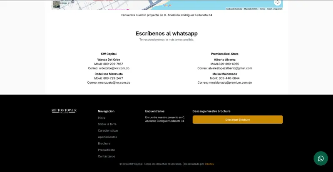The width and height of the screenshot is (333, 172).
Task: Click the Google logo on the map
Action: [x=167, y=5]
